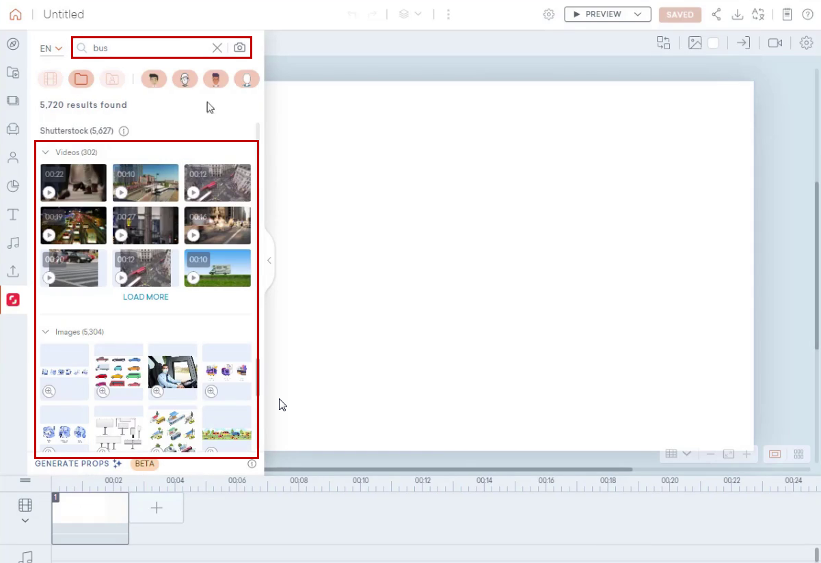Search by image camera icon
821x563 pixels.
239,48
